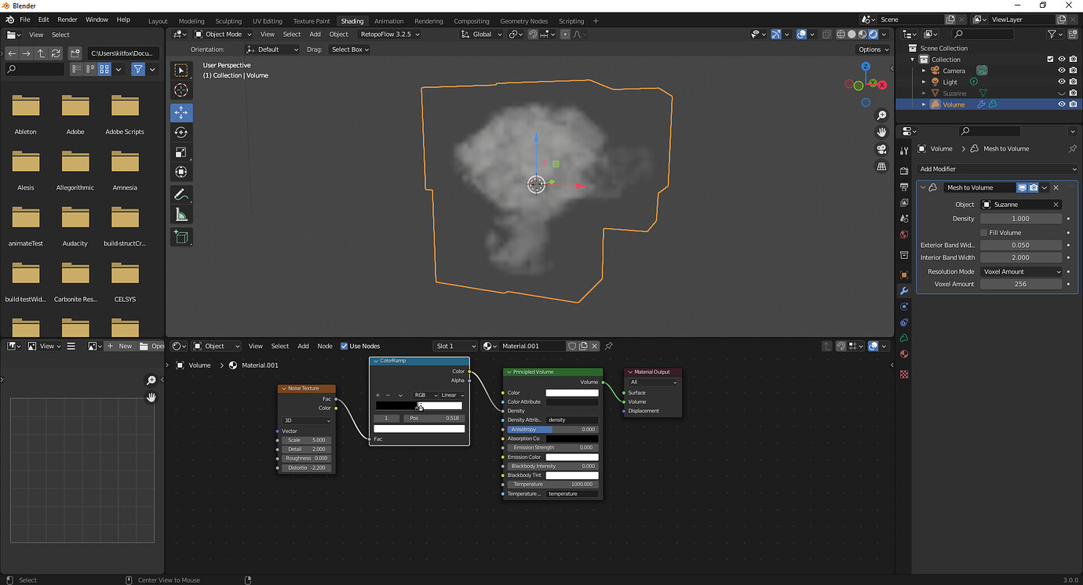Activate the Rotate tool
Screen dimensions: 1083x585
point(181,133)
